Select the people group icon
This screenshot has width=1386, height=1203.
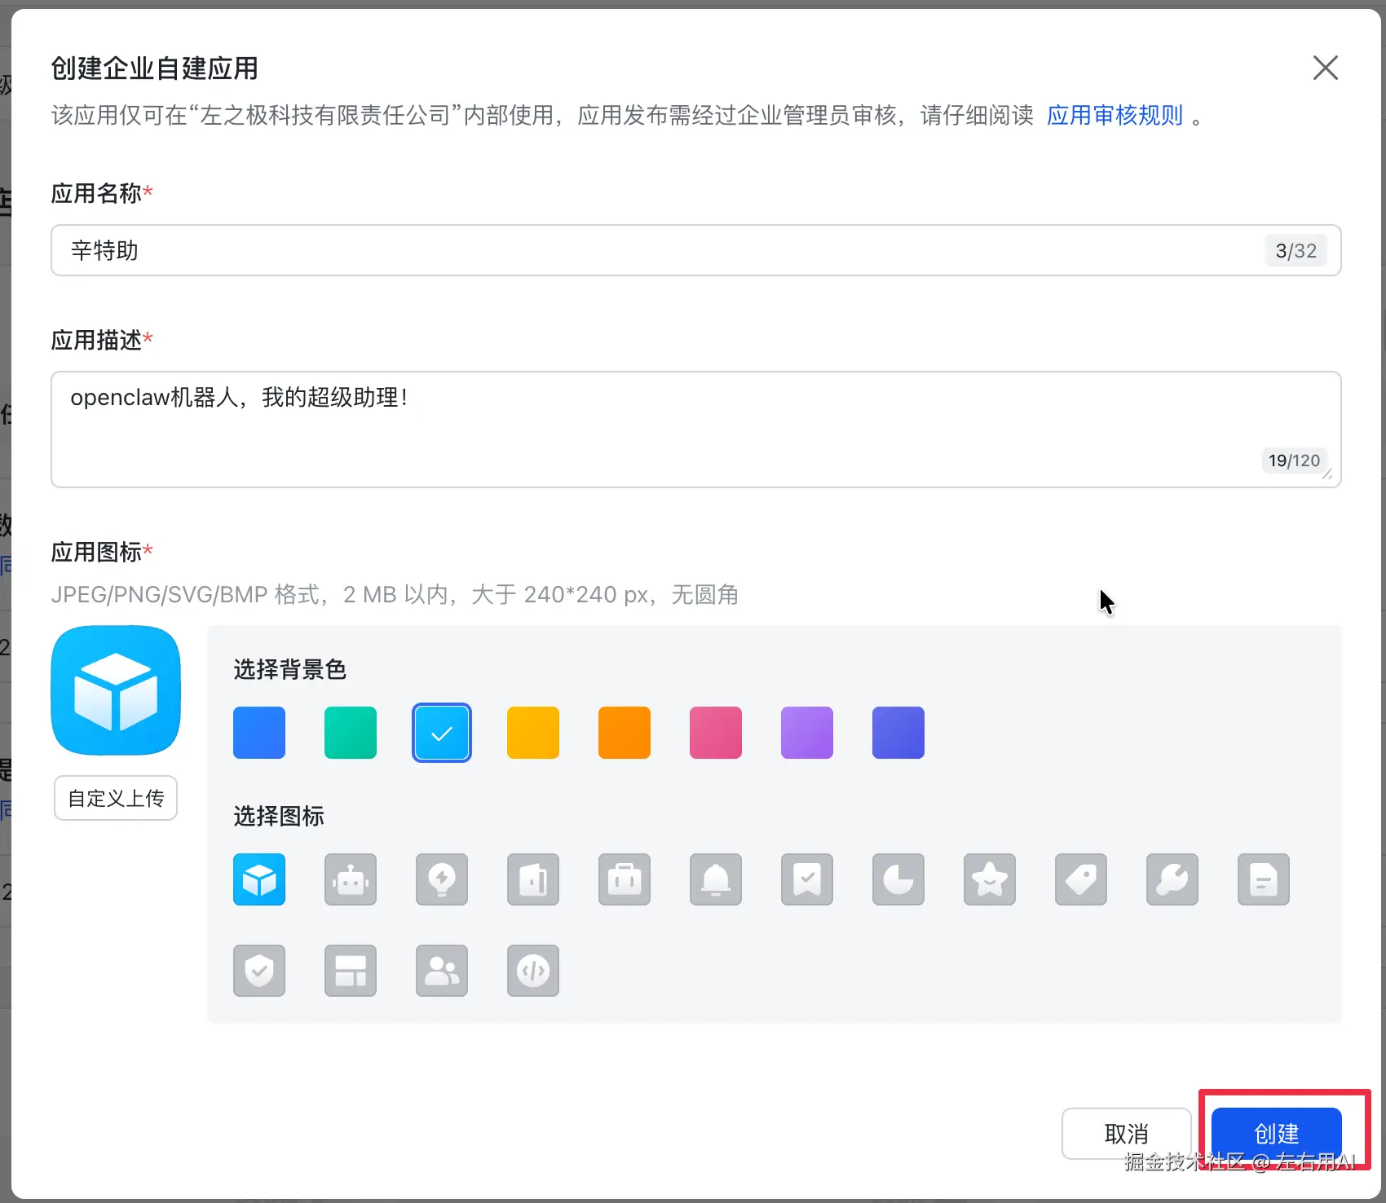pos(442,971)
